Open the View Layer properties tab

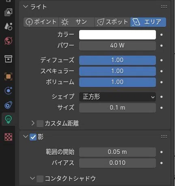tap(9, 12)
